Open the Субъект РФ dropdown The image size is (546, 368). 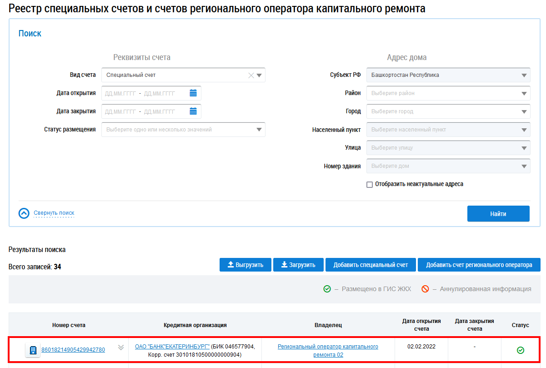tap(524, 75)
